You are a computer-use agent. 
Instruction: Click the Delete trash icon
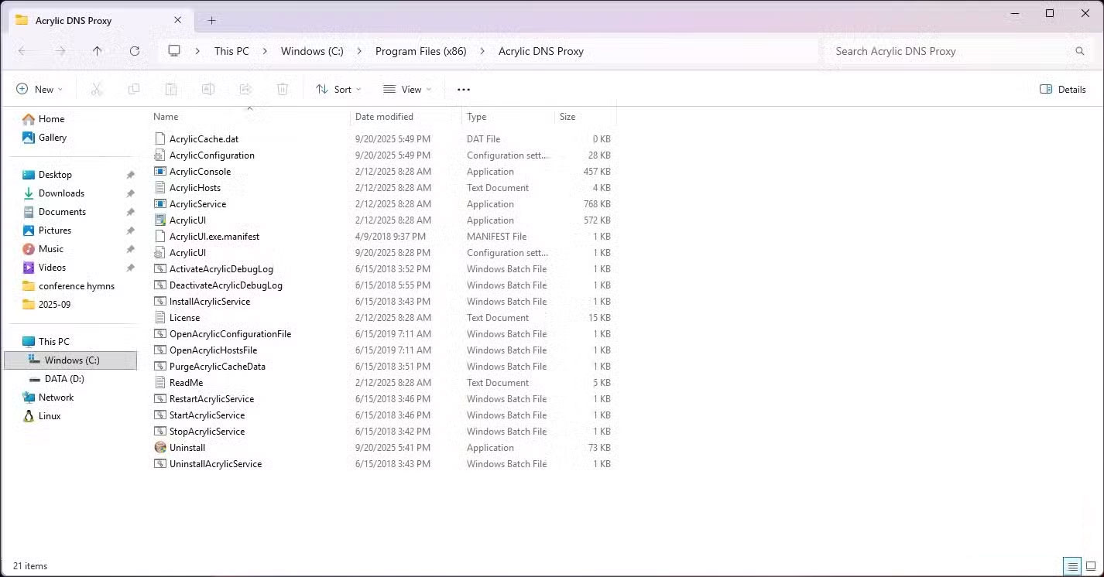click(x=283, y=89)
